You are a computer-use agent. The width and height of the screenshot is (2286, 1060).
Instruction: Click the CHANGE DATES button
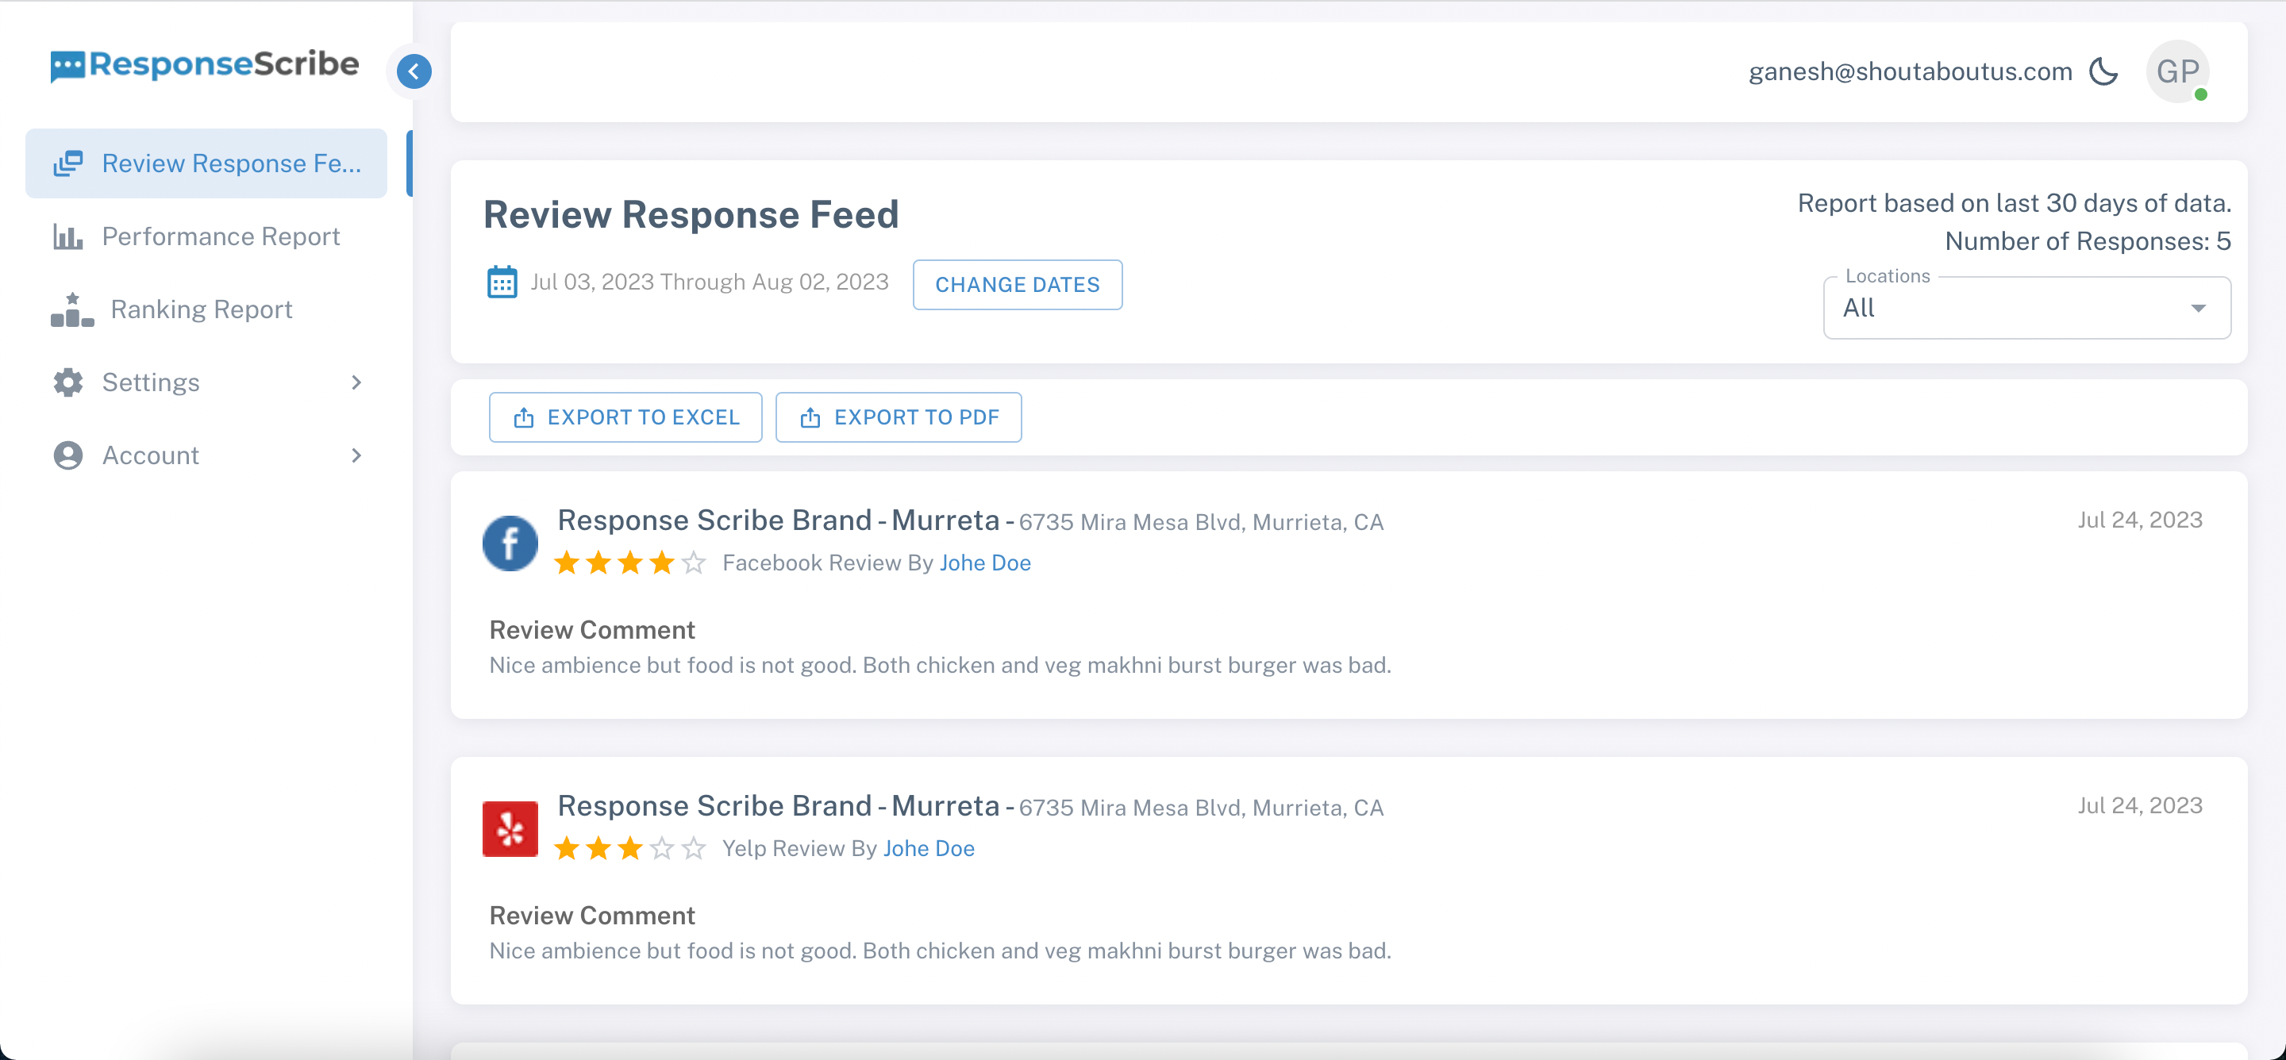1017,285
